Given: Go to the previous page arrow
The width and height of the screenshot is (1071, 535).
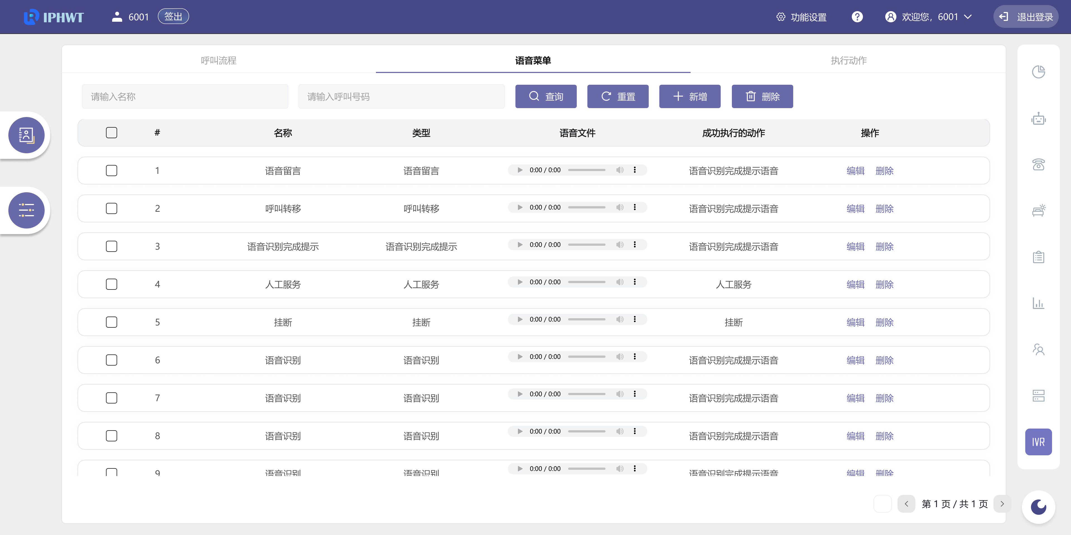Looking at the screenshot, I should coord(906,504).
